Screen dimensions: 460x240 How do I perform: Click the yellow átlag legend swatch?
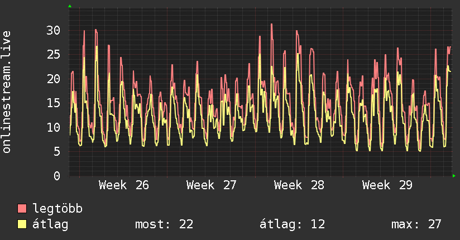point(22,224)
